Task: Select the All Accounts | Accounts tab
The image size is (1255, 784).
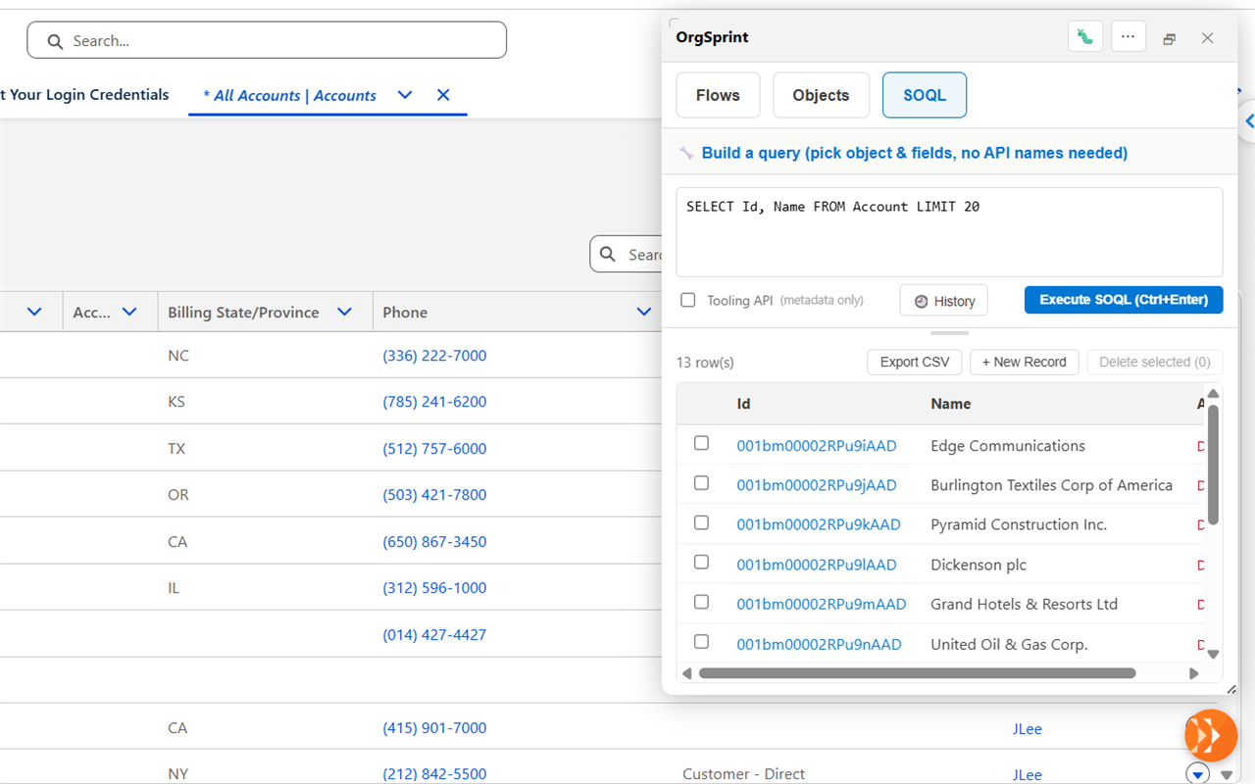Action: point(289,95)
